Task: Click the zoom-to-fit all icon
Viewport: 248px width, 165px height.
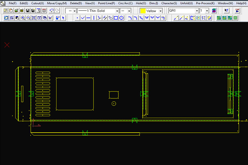Action: click(x=34, y=18)
